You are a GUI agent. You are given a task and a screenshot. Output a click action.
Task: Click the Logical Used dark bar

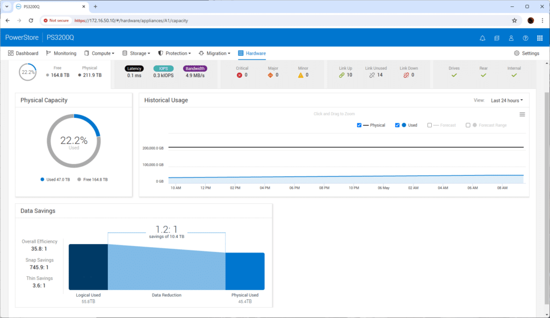click(88, 267)
